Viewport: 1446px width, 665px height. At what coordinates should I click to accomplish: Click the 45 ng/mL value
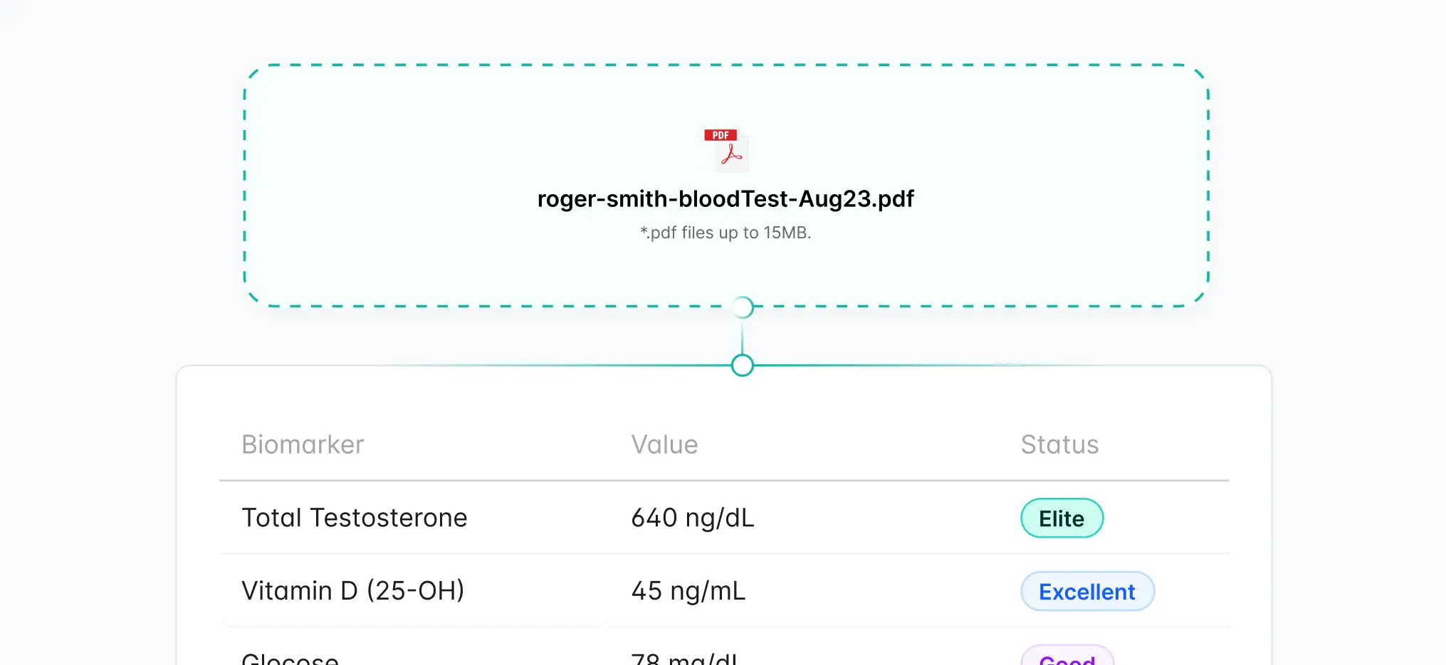tap(688, 591)
